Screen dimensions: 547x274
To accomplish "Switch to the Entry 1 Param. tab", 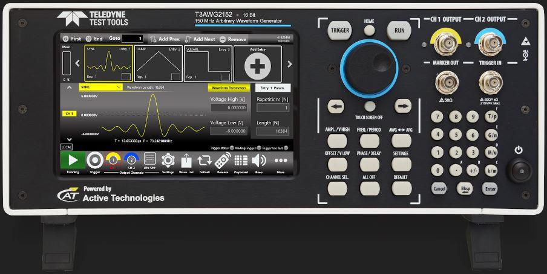I will tap(273, 88).
